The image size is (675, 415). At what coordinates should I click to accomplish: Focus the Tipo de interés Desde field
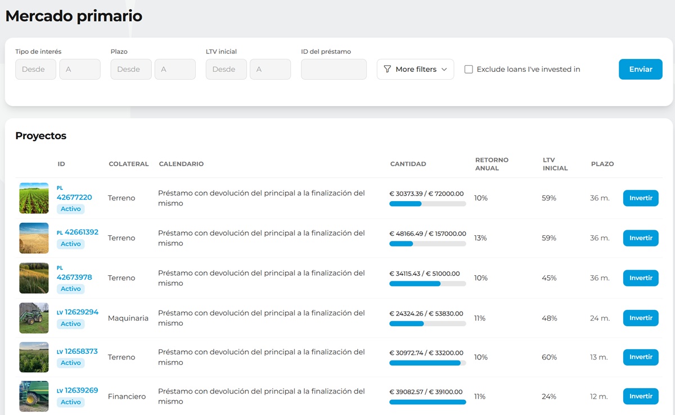pyautogui.click(x=35, y=69)
